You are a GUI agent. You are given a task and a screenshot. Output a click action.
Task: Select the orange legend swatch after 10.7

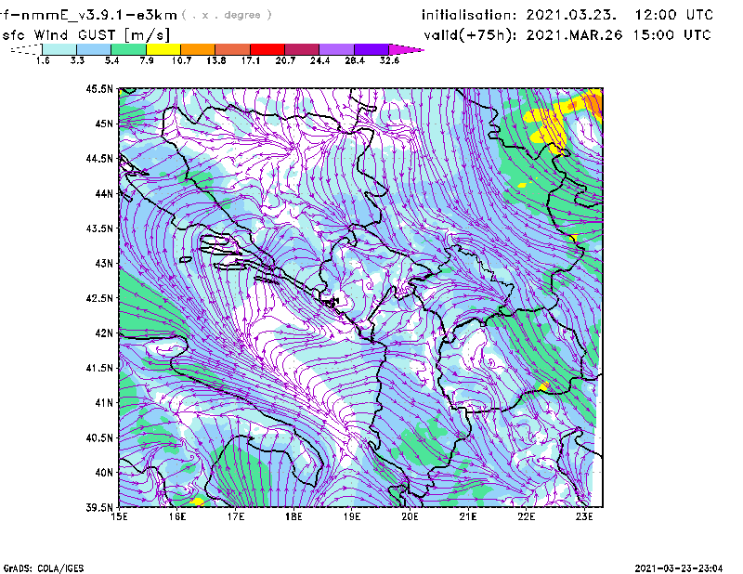pos(198,49)
